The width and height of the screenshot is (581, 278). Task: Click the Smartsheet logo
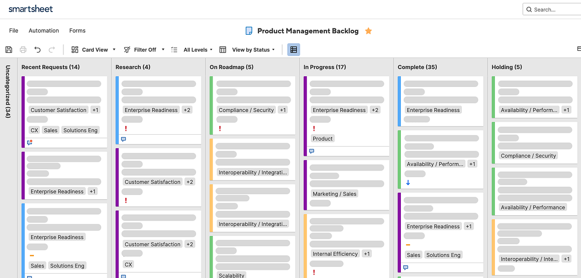31,9
